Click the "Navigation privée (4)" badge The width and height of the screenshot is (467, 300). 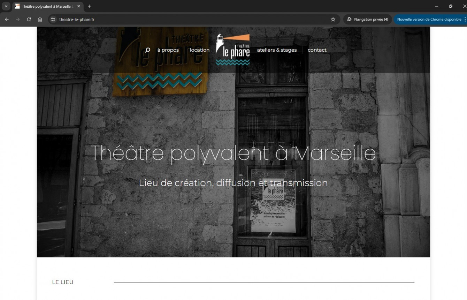(x=367, y=19)
